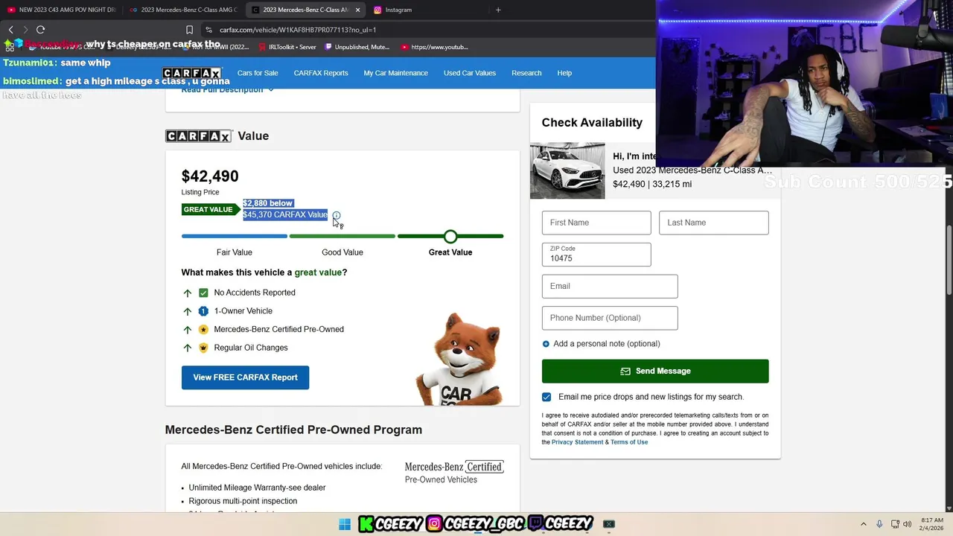
Task: Click the white Mercedes vehicle thumbnail
Action: 567,170
